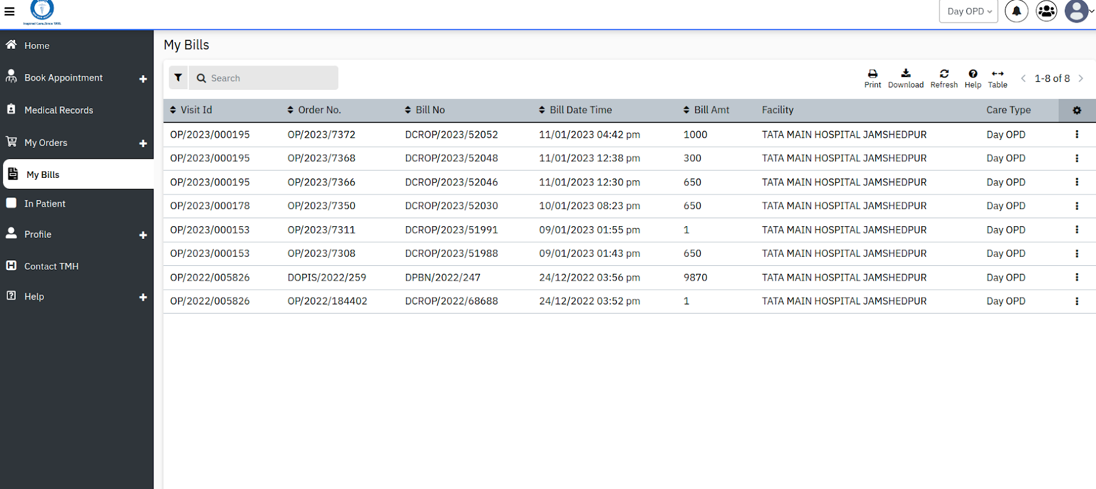Expand My Orders submenu
This screenshot has width=1096, height=489.
click(143, 144)
